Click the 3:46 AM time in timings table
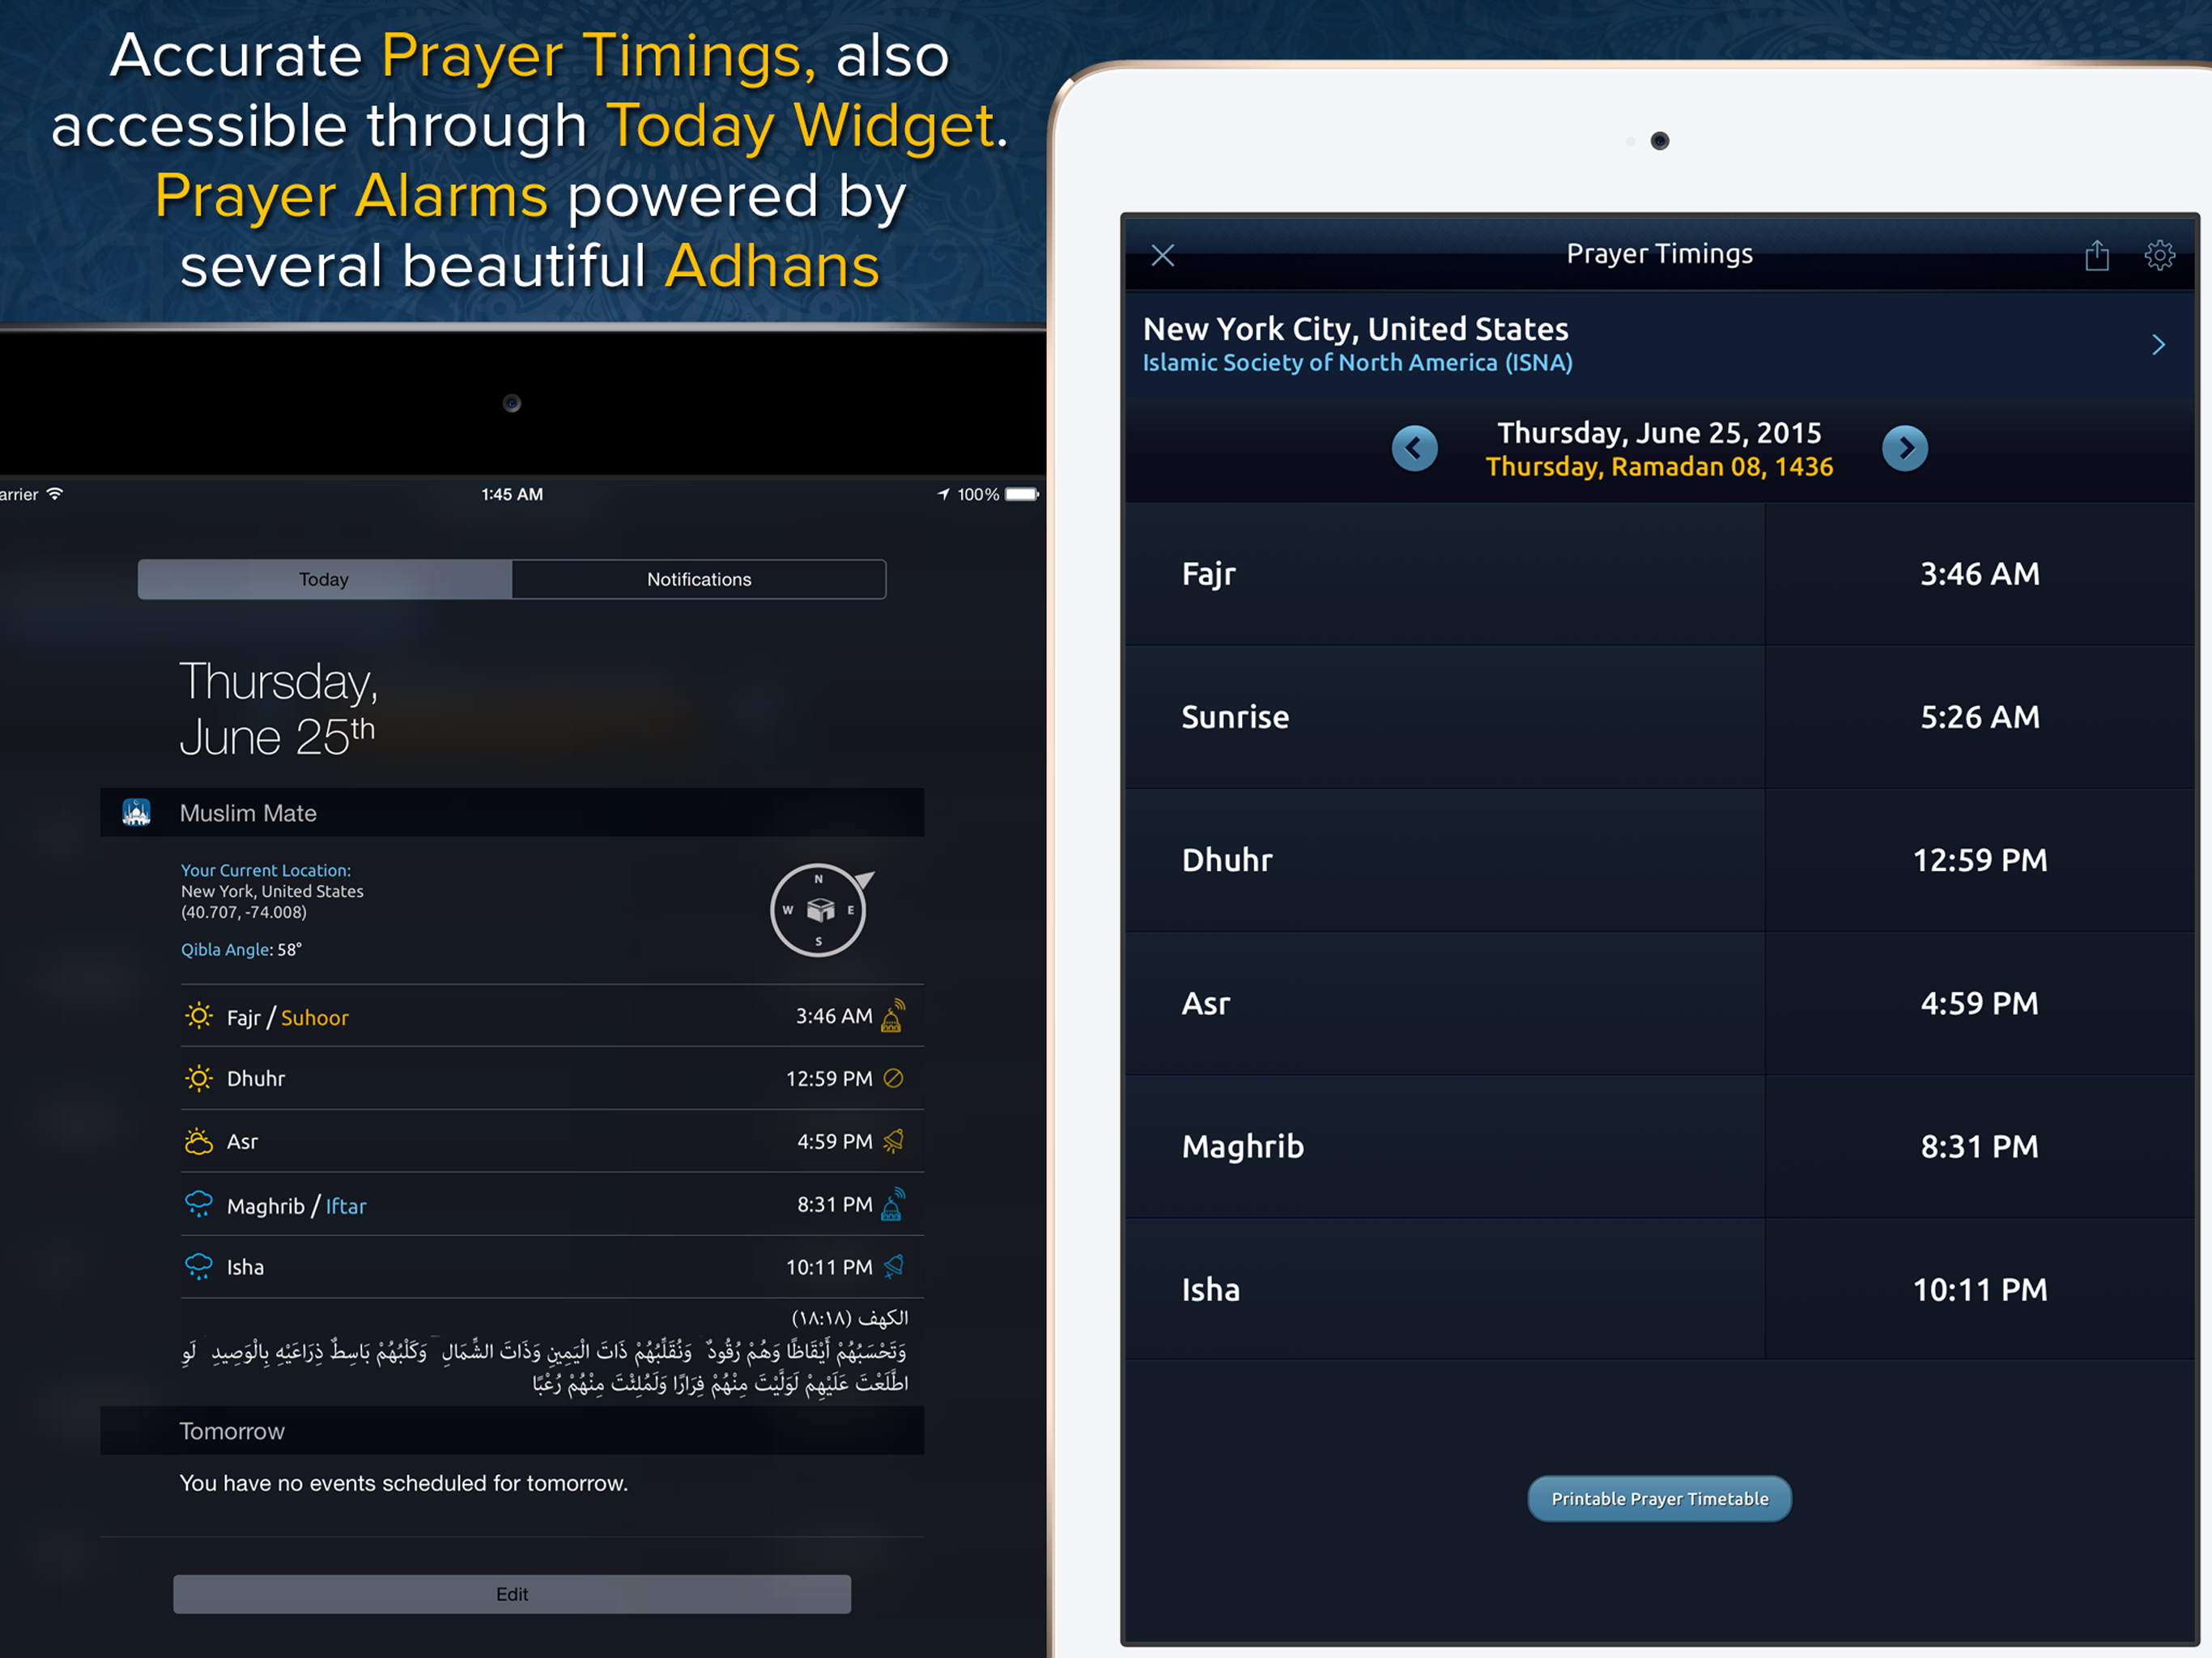The width and height of the screenshot is (2212, 1658). tap(1979, 574)
